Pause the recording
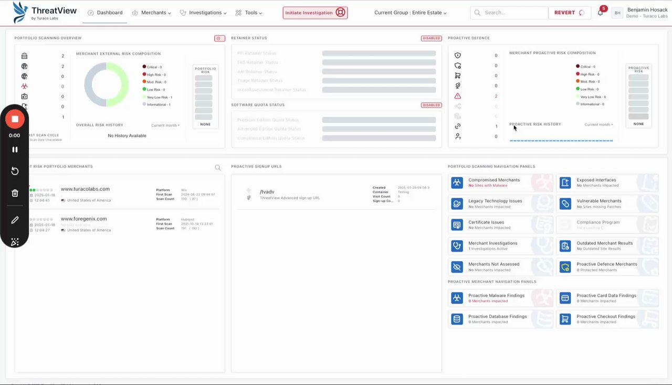The image size is (672, 385). [15, 149]
